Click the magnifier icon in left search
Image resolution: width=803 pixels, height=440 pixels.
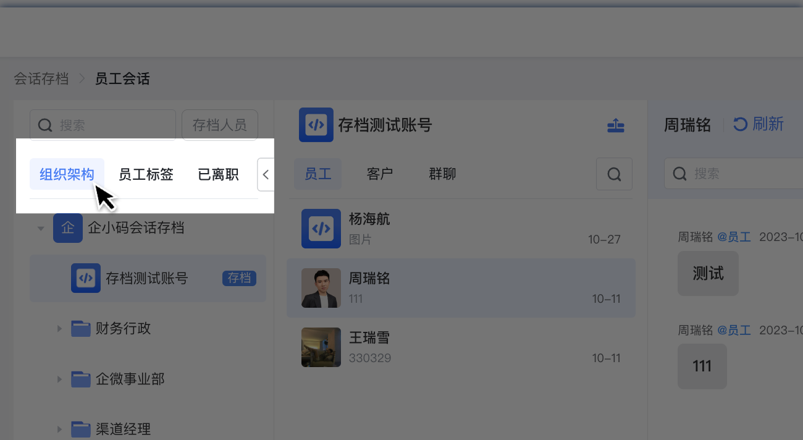[45, 125]
